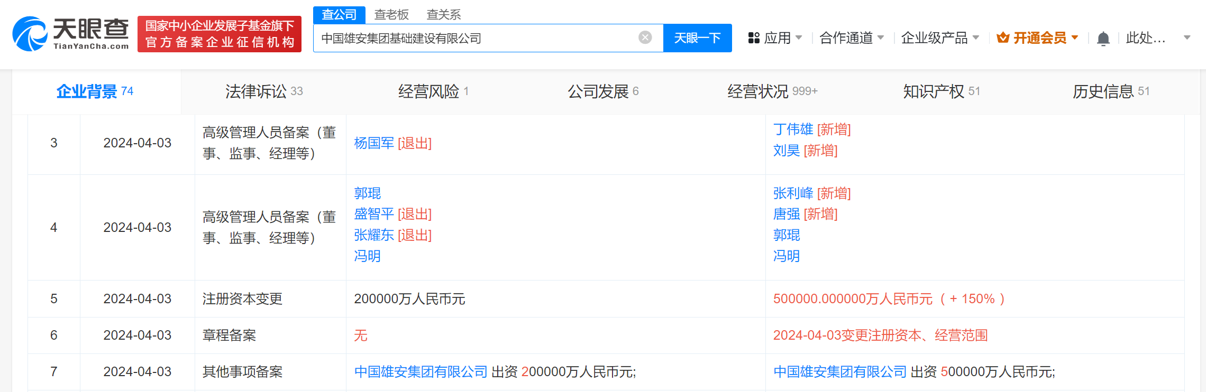Clear the search box text

(x=645, y=38)
